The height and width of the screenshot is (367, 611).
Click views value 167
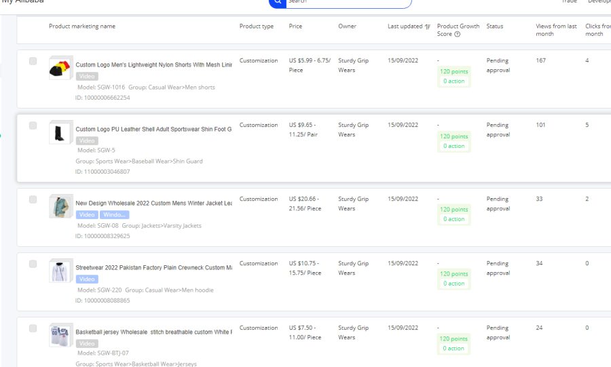tap(540, 60)
